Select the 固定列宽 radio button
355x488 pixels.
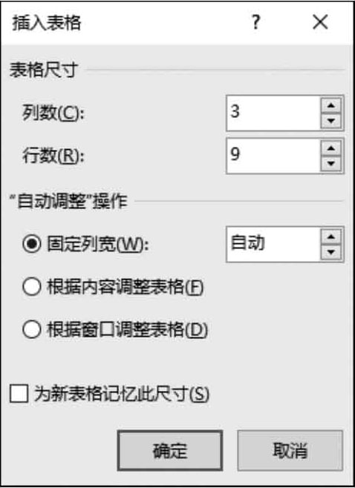[31, 244]
